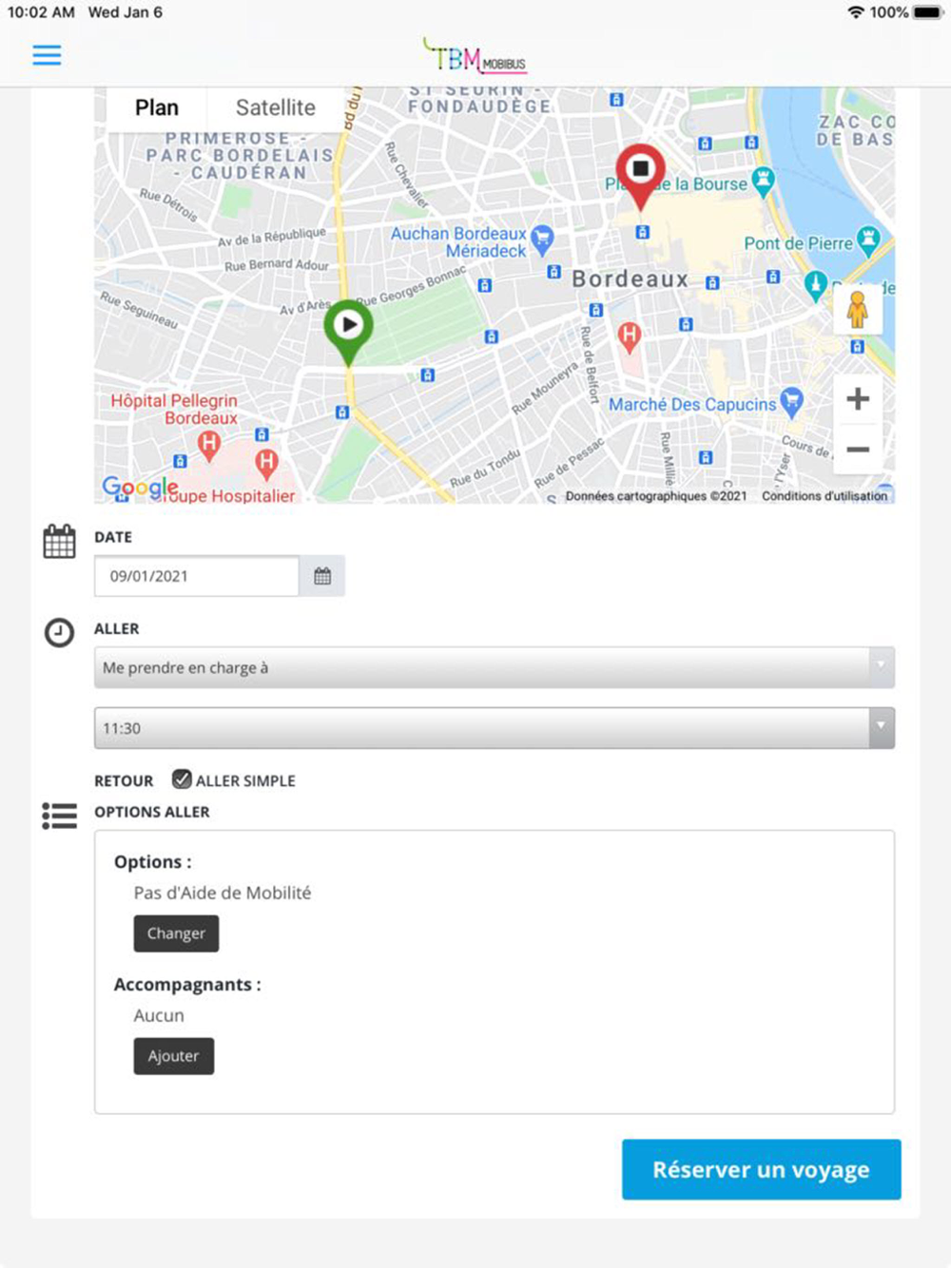This screenshot has width=951, height=1268.
Task: Click the battery indicator in status bar
Action: (927, 12)
